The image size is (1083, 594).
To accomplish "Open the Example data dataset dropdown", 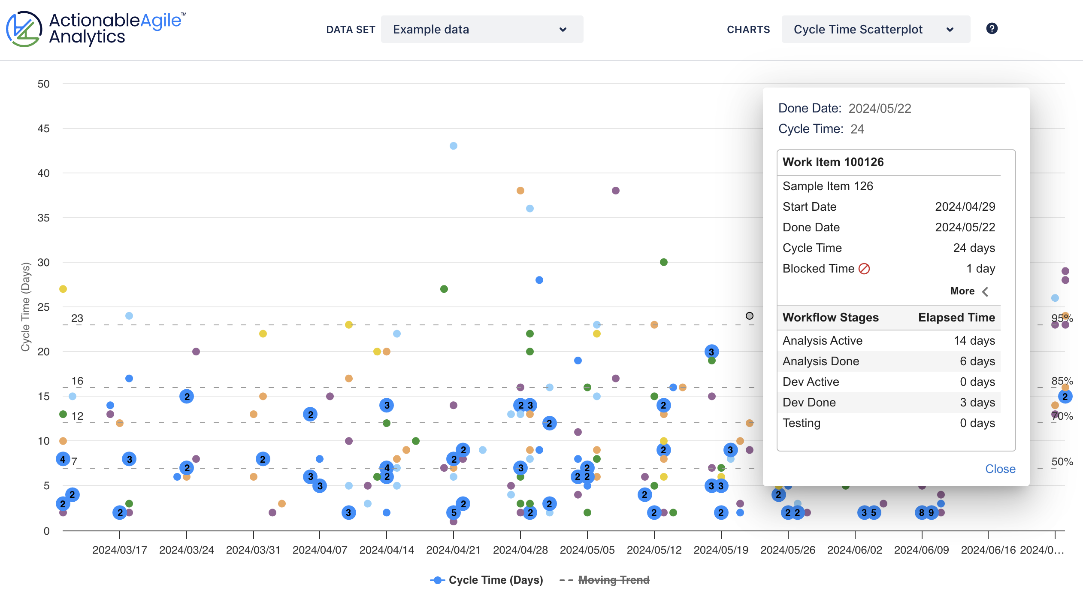I will (x=481, y=29).
